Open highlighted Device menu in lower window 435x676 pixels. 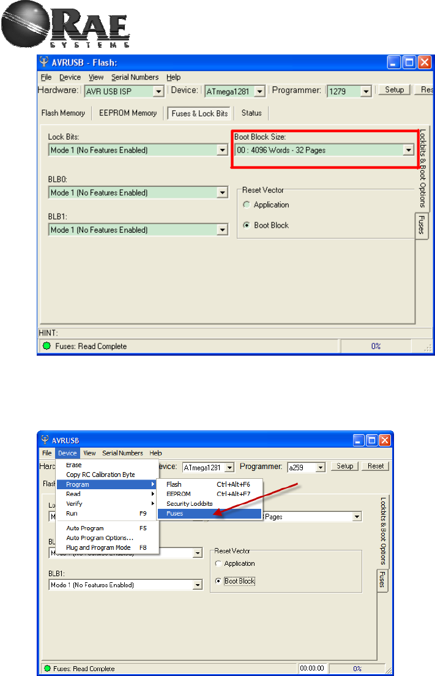coord(67,453)
